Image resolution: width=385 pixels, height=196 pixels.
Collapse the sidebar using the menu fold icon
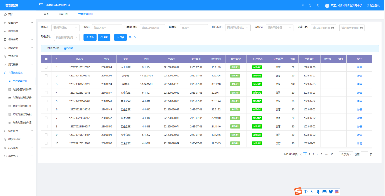pyautogui.click(x=41, y=5)
